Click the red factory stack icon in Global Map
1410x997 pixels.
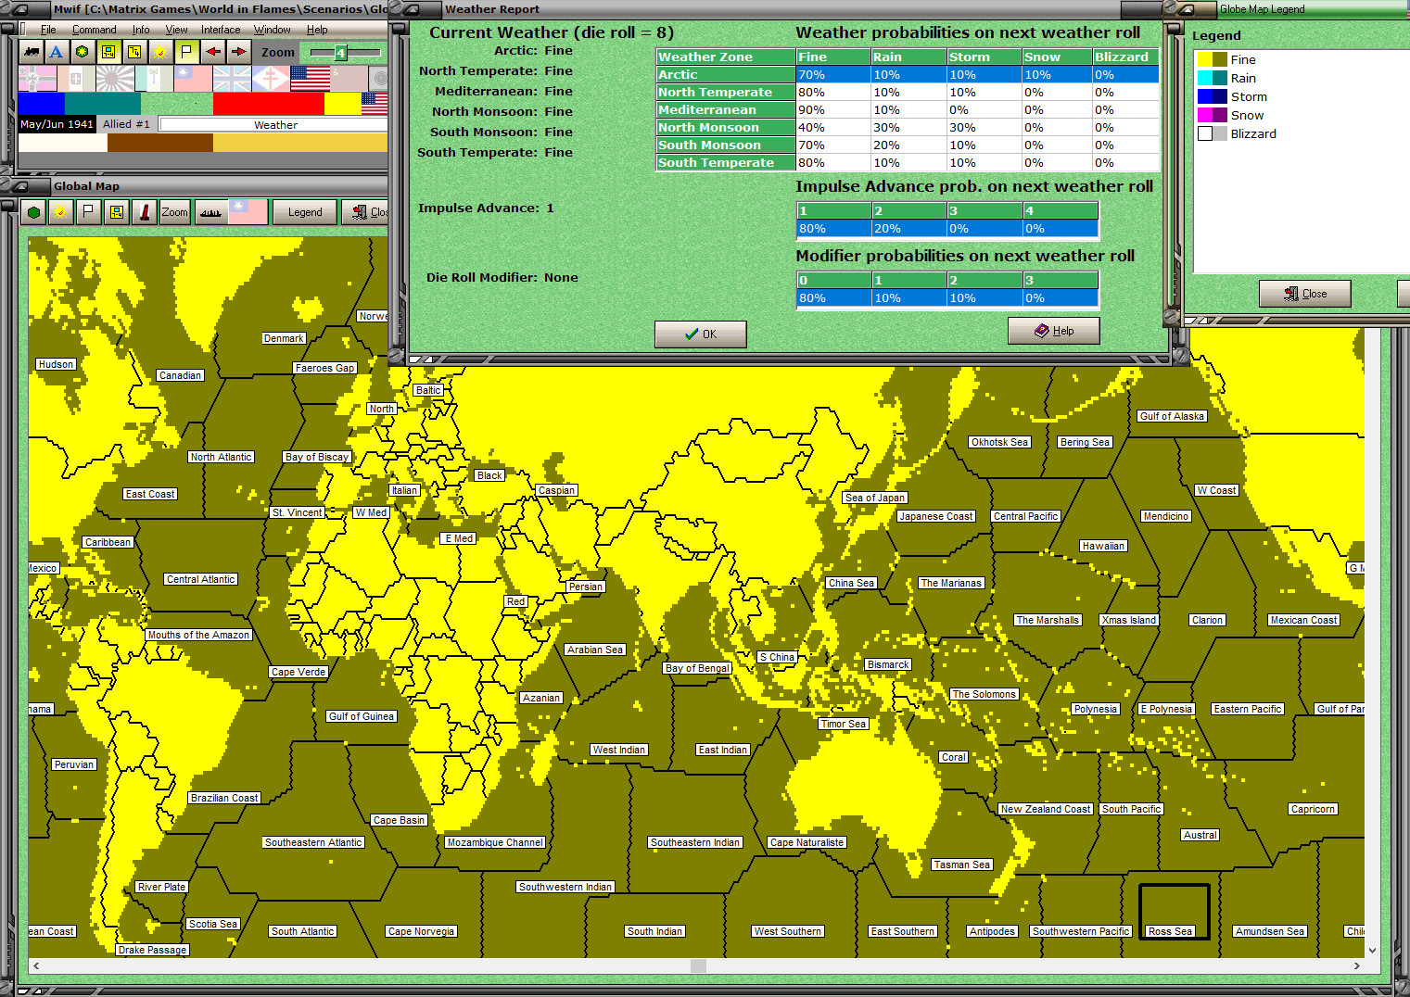tap(144, 212)
